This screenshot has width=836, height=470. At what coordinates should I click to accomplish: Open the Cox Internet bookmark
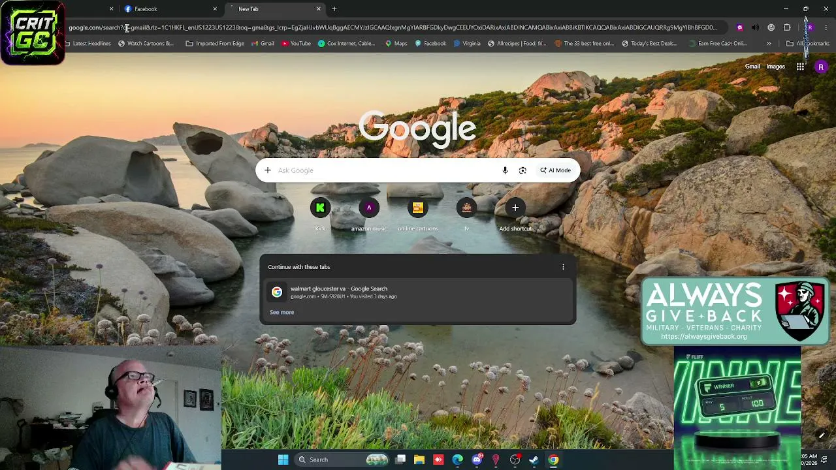point(347,44)
